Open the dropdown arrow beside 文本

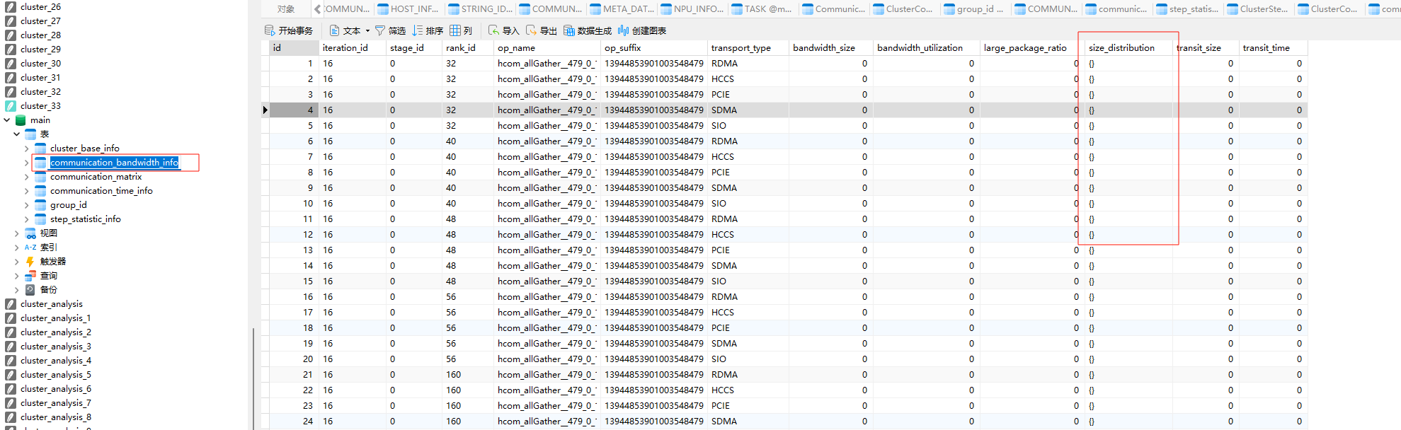point(367,30)
